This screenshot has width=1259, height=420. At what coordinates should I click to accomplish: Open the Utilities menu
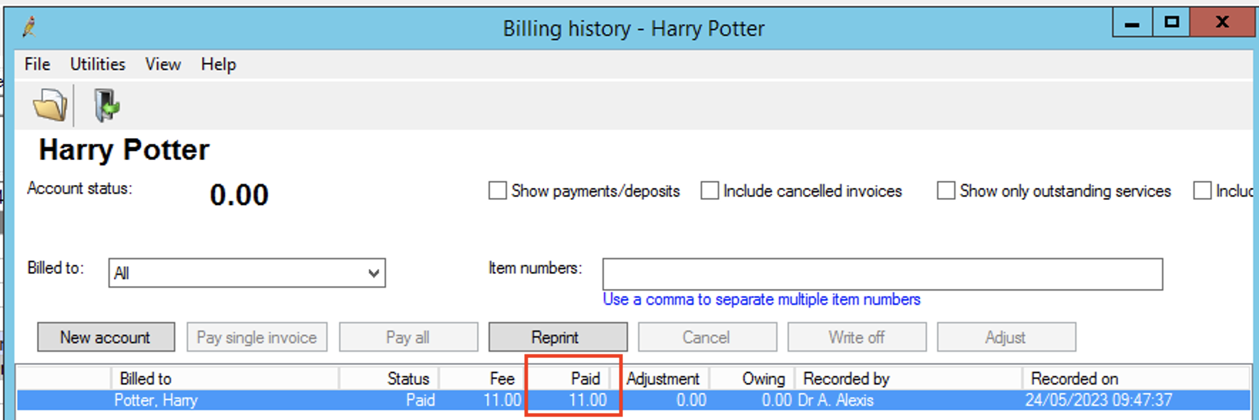point(98,64)
